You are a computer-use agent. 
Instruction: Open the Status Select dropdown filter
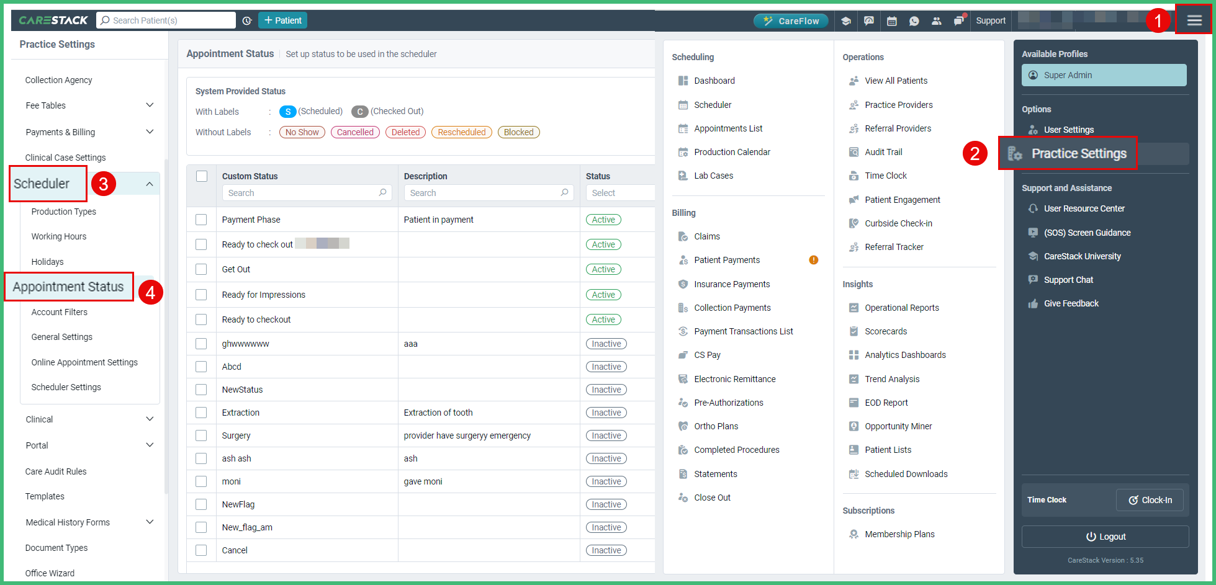619,193
